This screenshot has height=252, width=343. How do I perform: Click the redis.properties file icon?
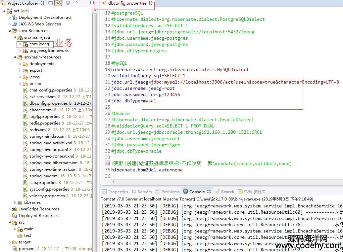click(25, 123)
